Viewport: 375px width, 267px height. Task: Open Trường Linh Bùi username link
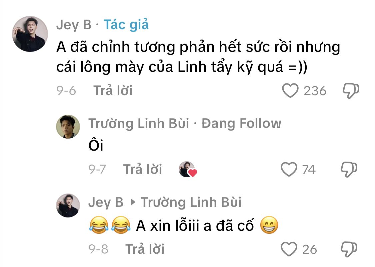[x=139, y=124]
